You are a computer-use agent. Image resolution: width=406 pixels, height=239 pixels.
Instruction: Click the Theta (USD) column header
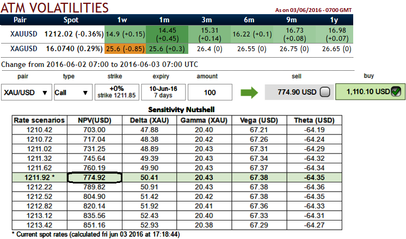pos(315,120)
